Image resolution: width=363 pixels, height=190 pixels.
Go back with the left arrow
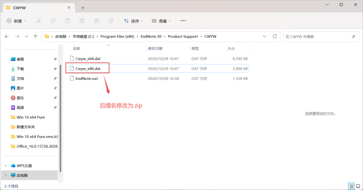click(7, 36)
